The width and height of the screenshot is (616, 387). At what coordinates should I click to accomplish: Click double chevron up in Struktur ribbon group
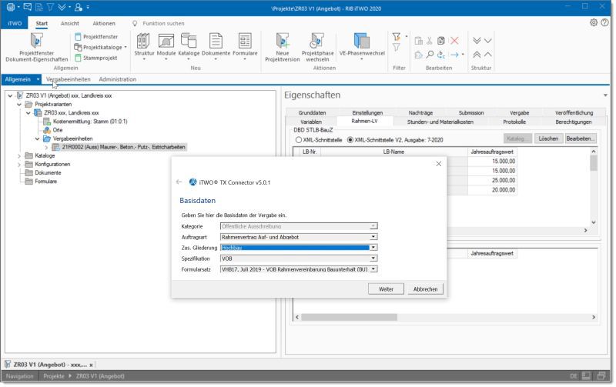(x=477, y=55)
